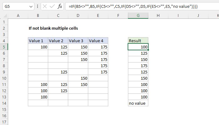Select row 1 header
Viewport: 219px width, 125px height.
pyautogui.click(x=4, y=22)
